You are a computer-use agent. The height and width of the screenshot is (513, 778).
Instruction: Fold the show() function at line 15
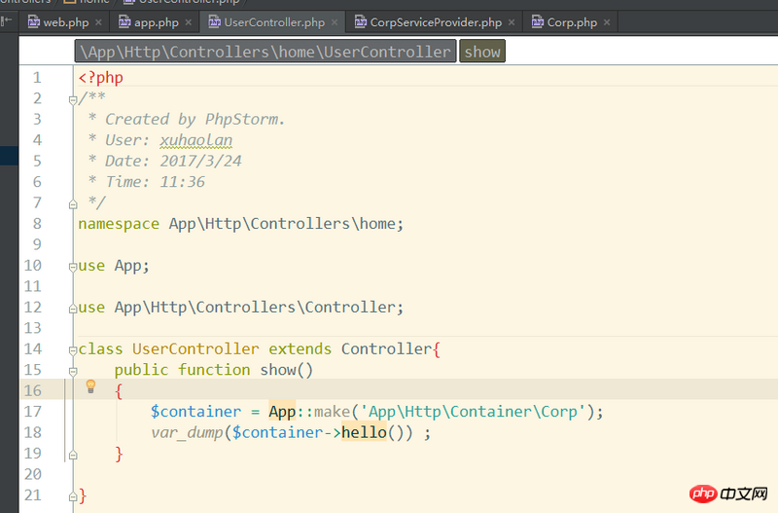pyautogui.click(x=73, y=370)
